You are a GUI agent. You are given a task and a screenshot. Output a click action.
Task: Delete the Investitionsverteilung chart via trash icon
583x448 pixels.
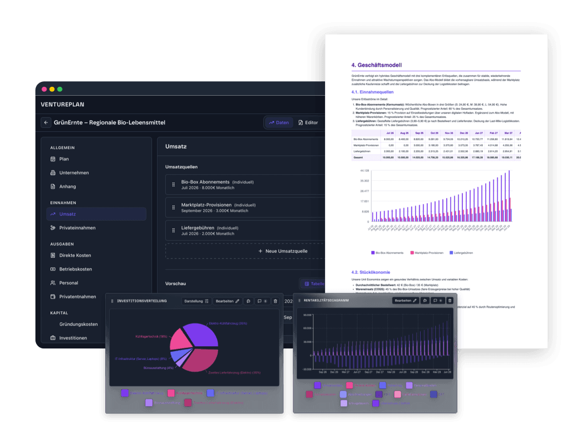pos(275,301)
